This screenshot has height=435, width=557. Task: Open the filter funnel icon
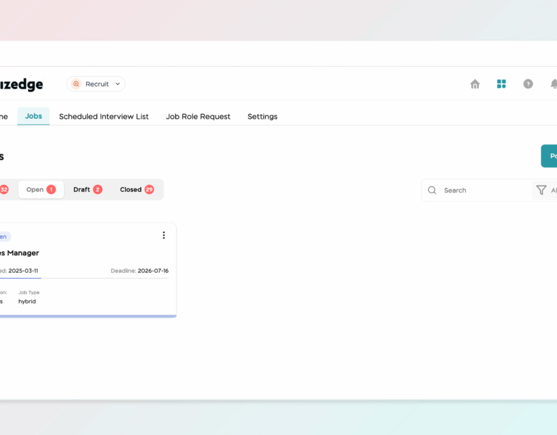[x=541, y=190]
